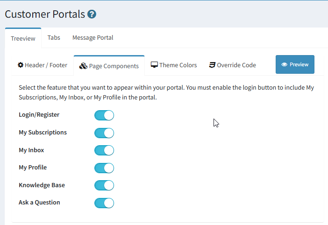Go to the Message Portal tab
This screenshot has width=328, height=225.
coord(93,38)
